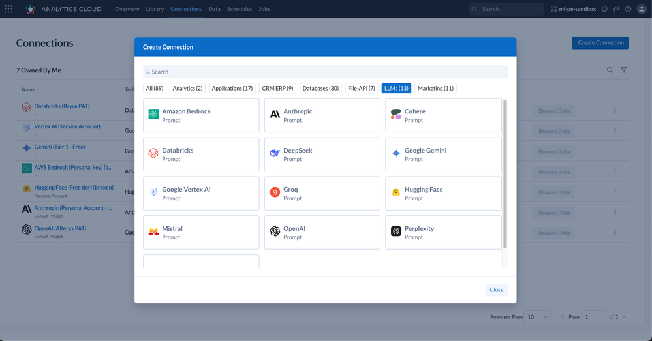
Task: Open the Rows per Page dropdown
Action: click(x=537, y=316)
